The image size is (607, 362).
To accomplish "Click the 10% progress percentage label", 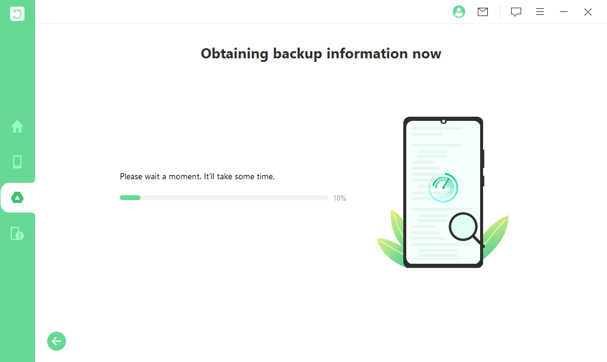I will pos(340,198).
